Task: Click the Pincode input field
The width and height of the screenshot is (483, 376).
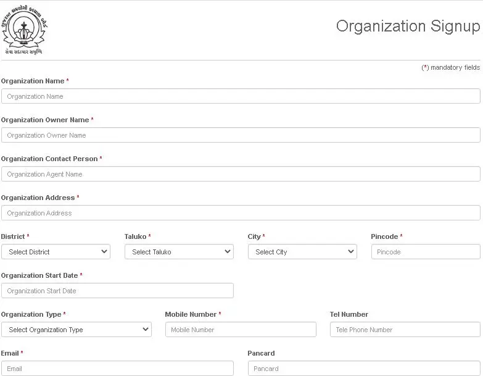Action: pos(426,252)
